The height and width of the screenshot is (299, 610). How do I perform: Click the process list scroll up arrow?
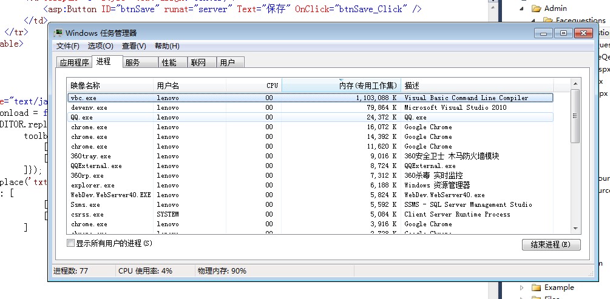(575, 83)
